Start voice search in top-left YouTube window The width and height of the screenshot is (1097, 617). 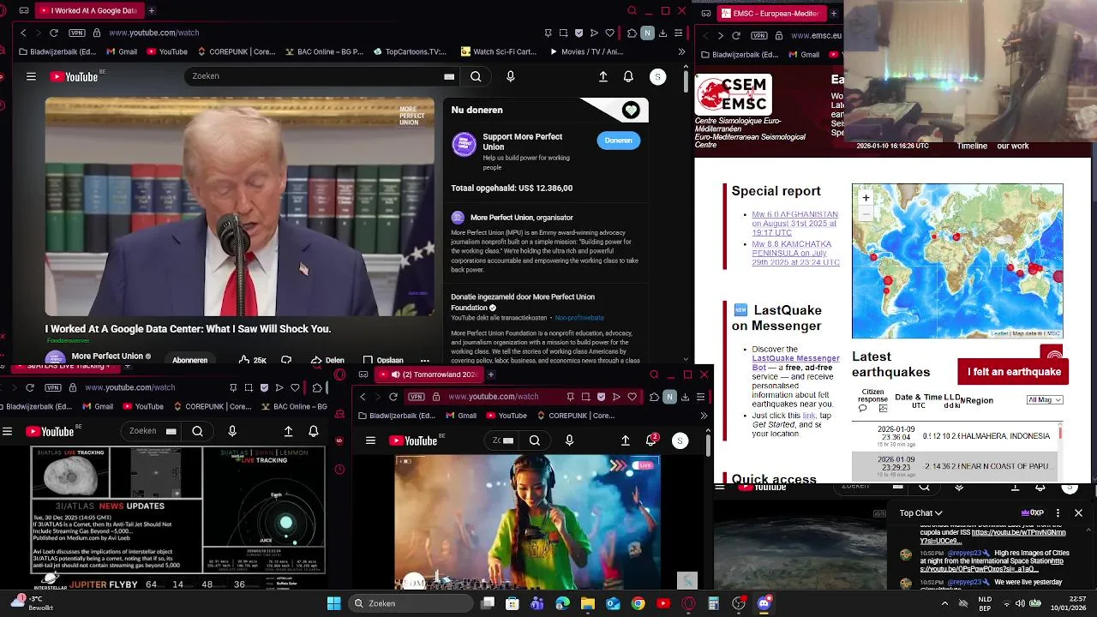click(x=511, y=76)
